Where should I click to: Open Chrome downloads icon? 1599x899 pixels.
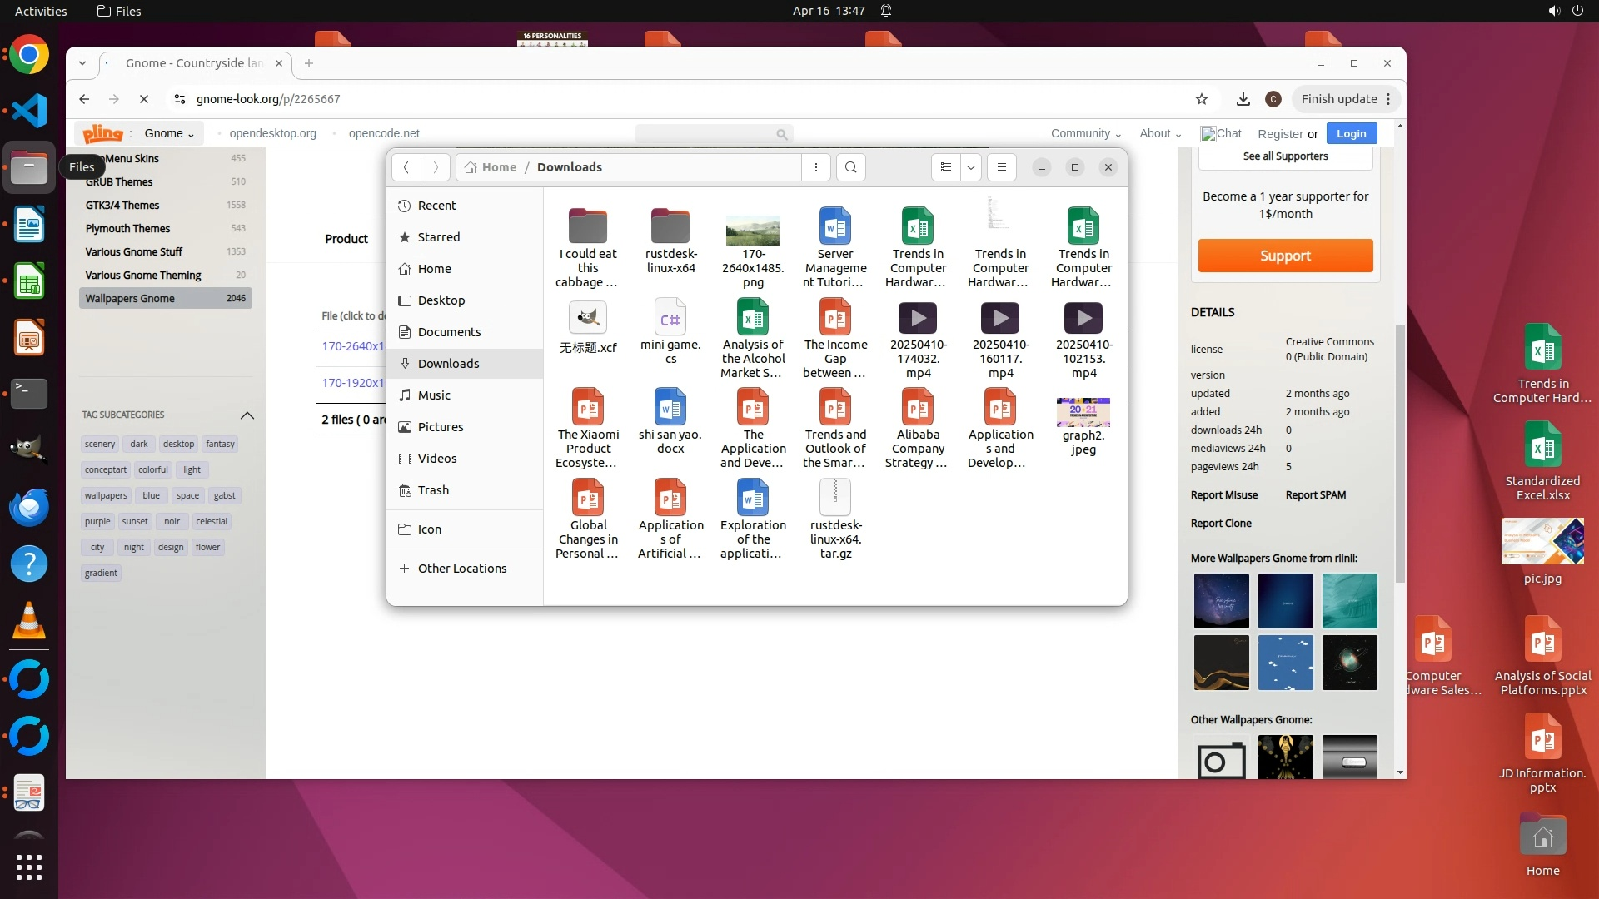coord(1243,99)
